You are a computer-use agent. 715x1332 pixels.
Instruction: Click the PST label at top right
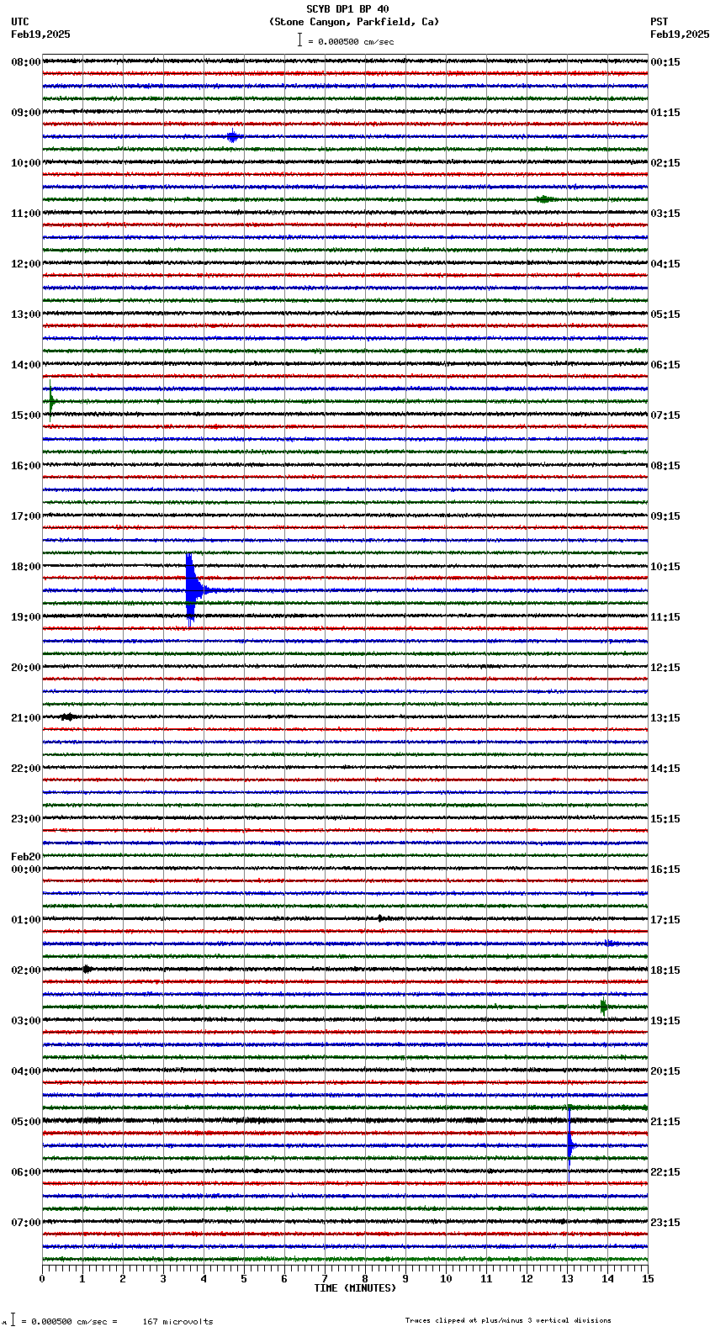point(659,22)
